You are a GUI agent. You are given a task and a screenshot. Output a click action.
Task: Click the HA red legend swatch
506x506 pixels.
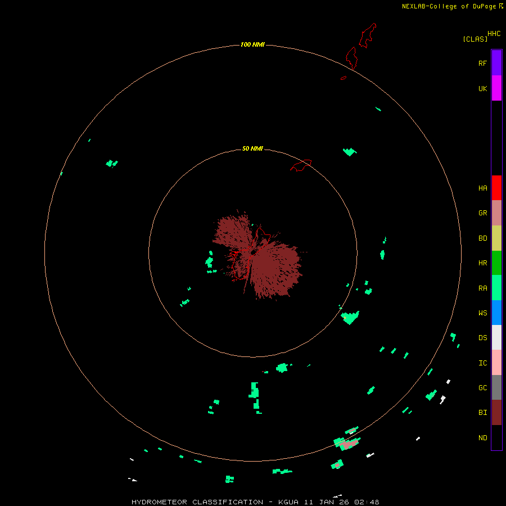pyautogui.click(x=496, y=188)
